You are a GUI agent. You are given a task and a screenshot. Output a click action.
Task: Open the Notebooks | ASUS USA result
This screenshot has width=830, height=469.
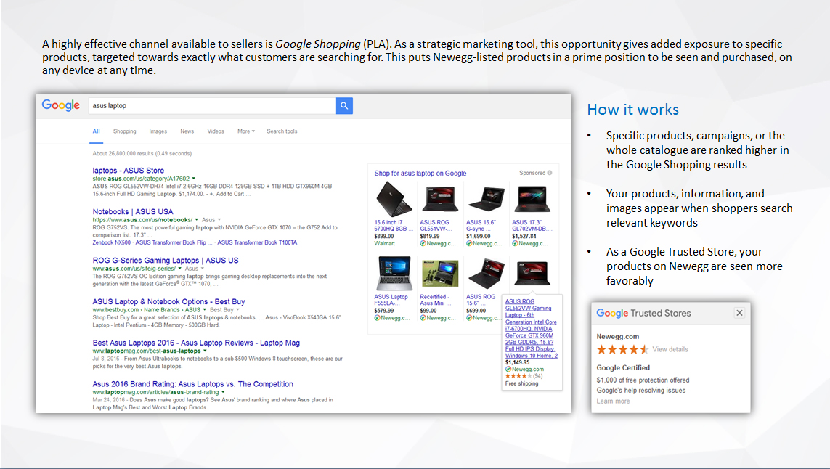(x=133, y=212)
